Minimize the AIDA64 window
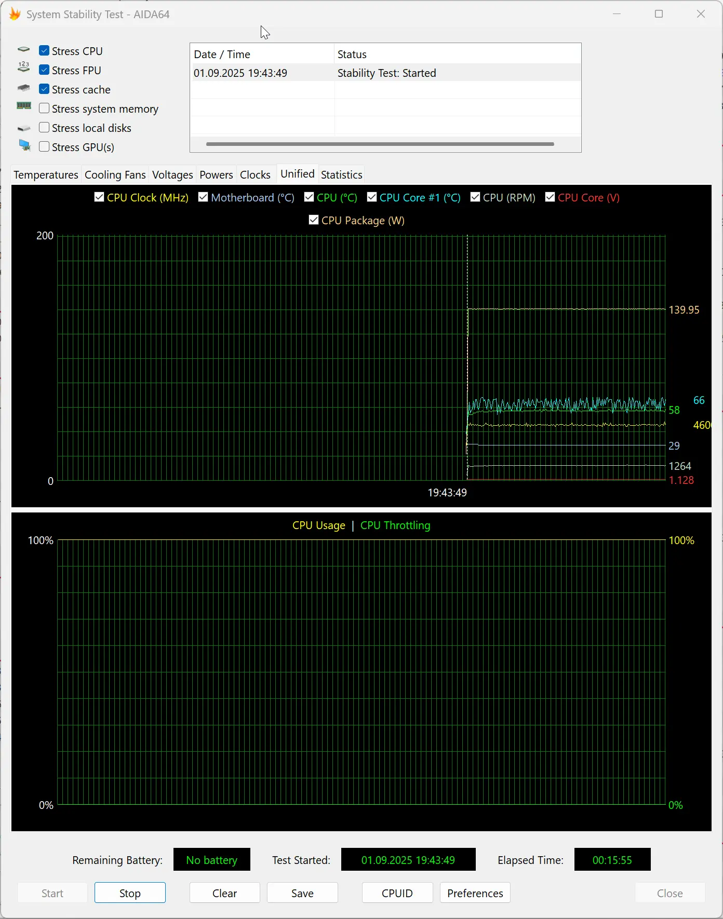Viewport: 723px width, 919px height. pyautogui.click(x=617, y=14)
